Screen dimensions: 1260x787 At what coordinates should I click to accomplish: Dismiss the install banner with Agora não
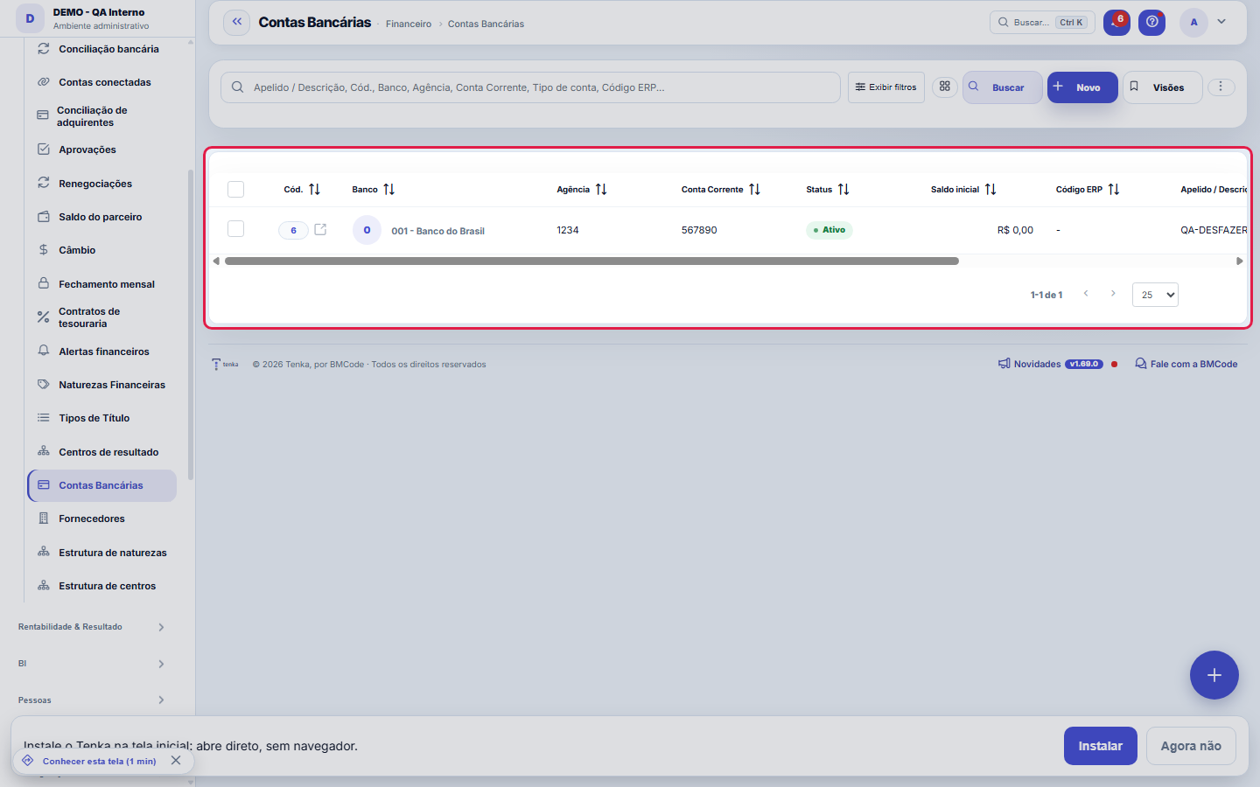1191,746
